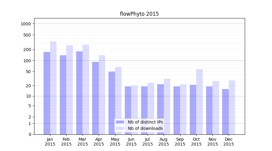This screenshot has height=151, width=272.
Task: Click the 1000 y-axis tick label
Action: pyautogui.click(x=26, y=24)
